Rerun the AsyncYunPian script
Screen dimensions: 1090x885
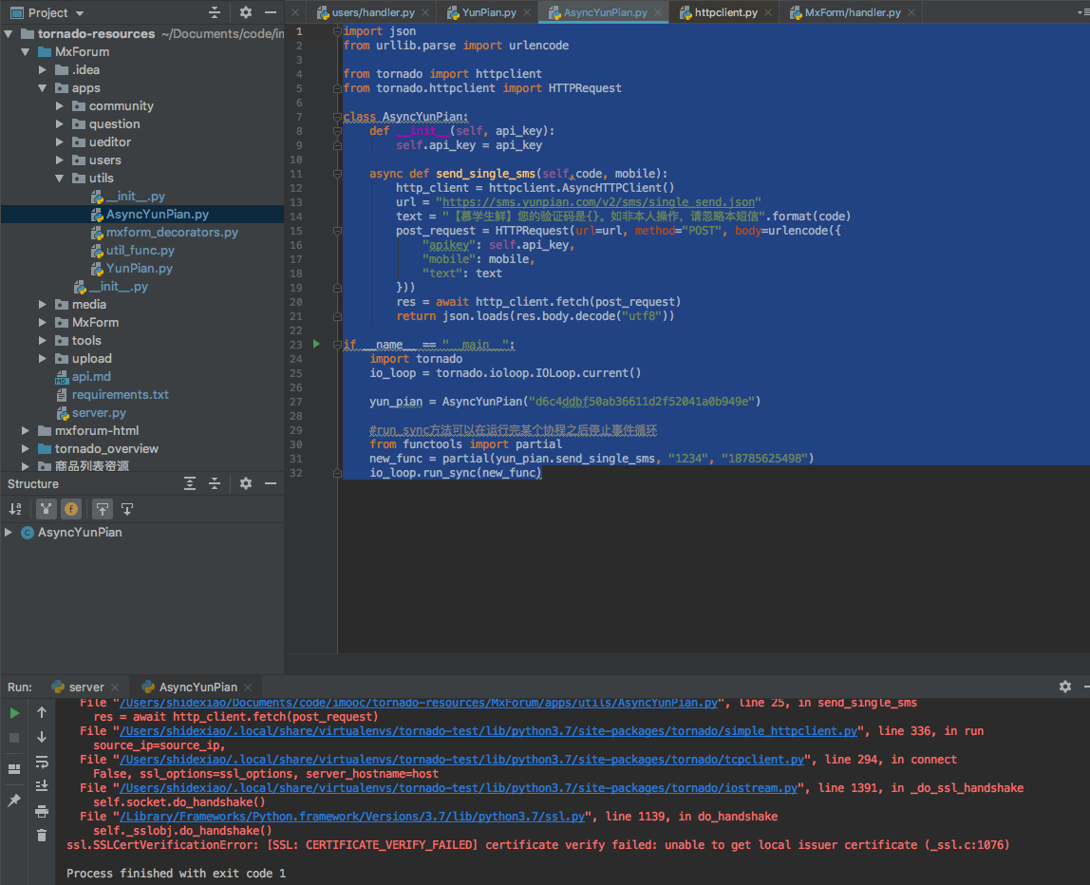(14, 713)
